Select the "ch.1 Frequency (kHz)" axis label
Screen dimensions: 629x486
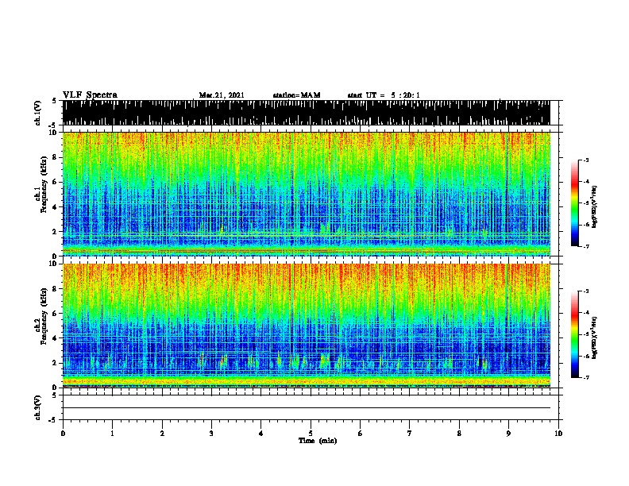pos(41,185)
